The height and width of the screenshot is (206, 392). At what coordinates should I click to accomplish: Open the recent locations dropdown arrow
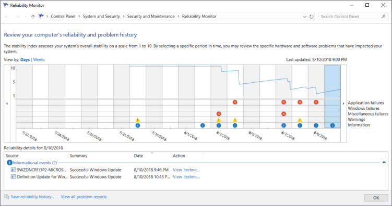pyautogui.click(x=26, y=17)
